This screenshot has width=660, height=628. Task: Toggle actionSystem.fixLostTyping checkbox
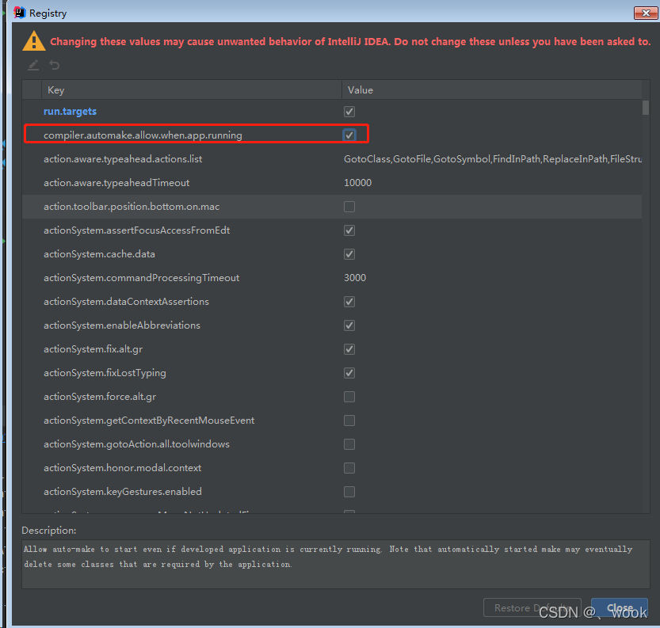pyautogui.click(x=349, y=373)
